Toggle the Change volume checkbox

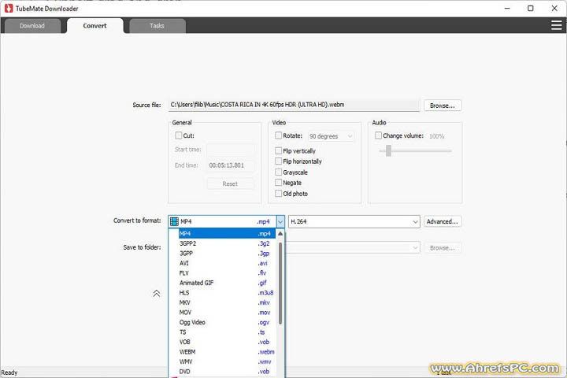378,135
